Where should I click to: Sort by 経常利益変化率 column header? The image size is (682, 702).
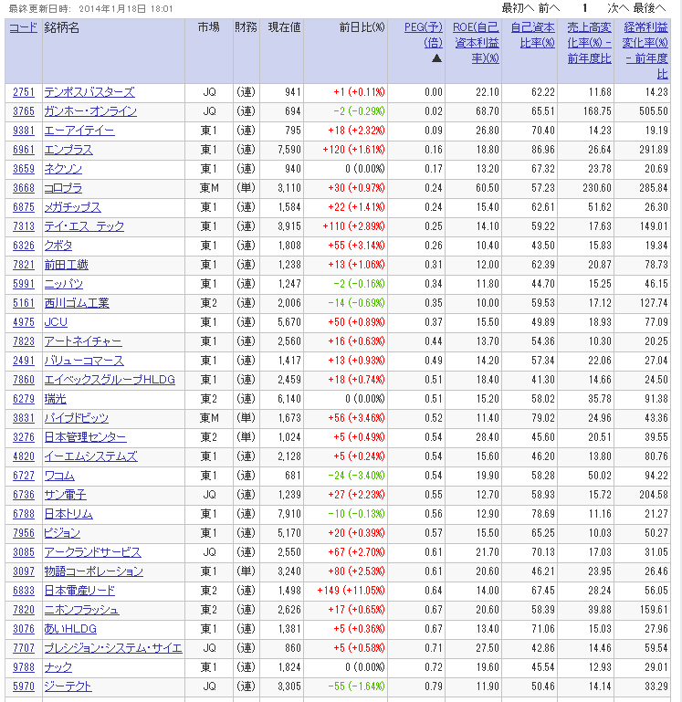(645, 50)
